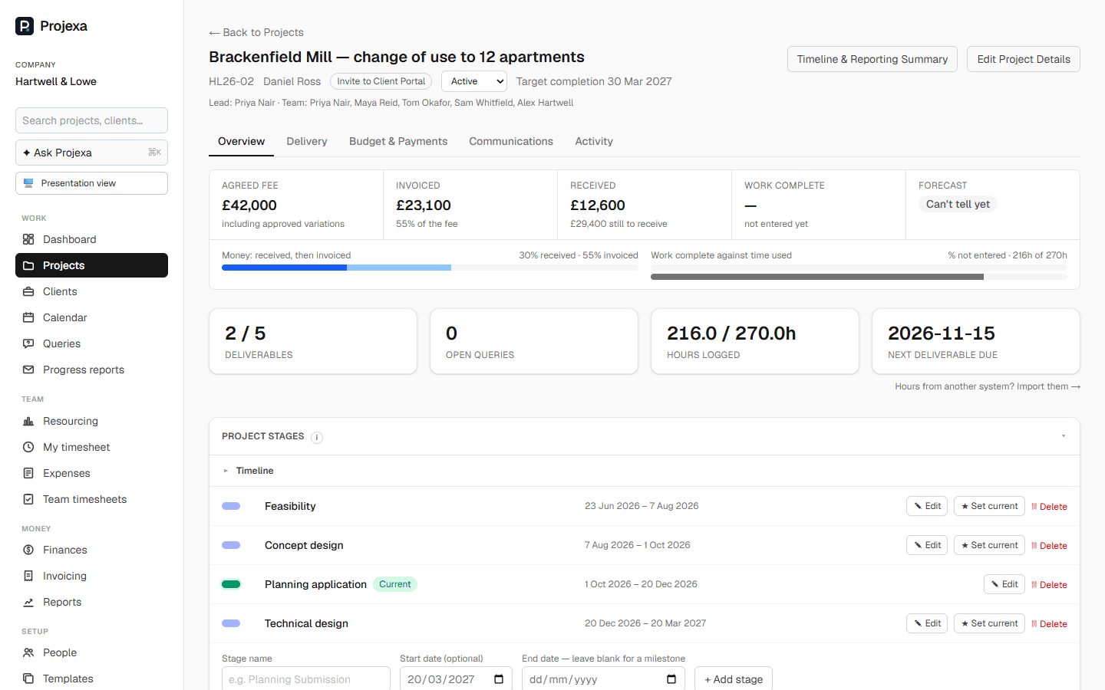This screenshot has width=1105, height=690.
Task: Open Progress reports in the sidebar
Action: pyautogui.click(x=91, y=370)
